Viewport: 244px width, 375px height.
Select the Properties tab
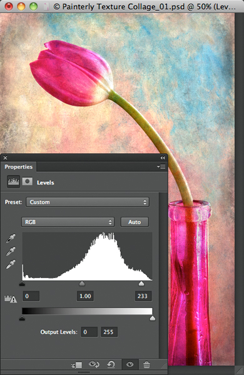[x=18, y=167]
